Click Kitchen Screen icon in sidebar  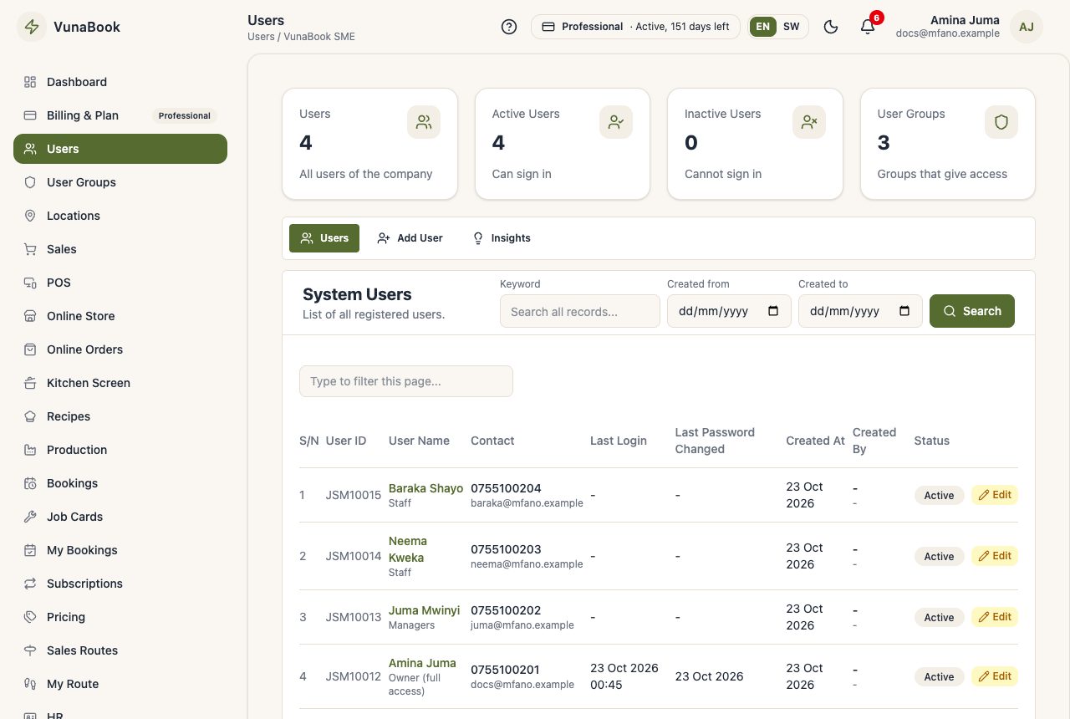(x=30, y=383)
